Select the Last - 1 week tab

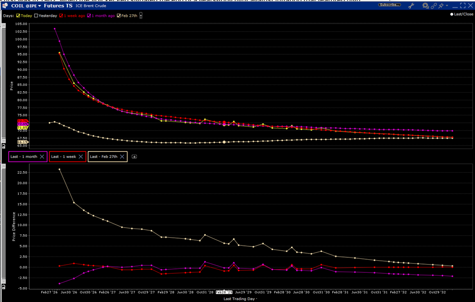pyautogui.click(x=64, y=156)
